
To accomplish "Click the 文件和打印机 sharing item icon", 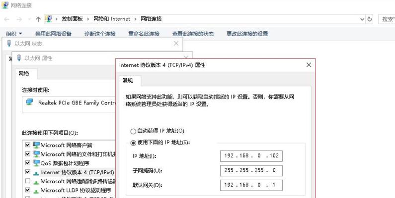I will point(36,154).
